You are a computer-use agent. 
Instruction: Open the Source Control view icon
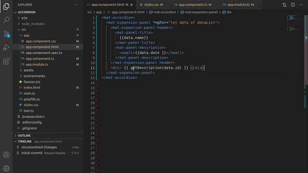coord(6,34)
